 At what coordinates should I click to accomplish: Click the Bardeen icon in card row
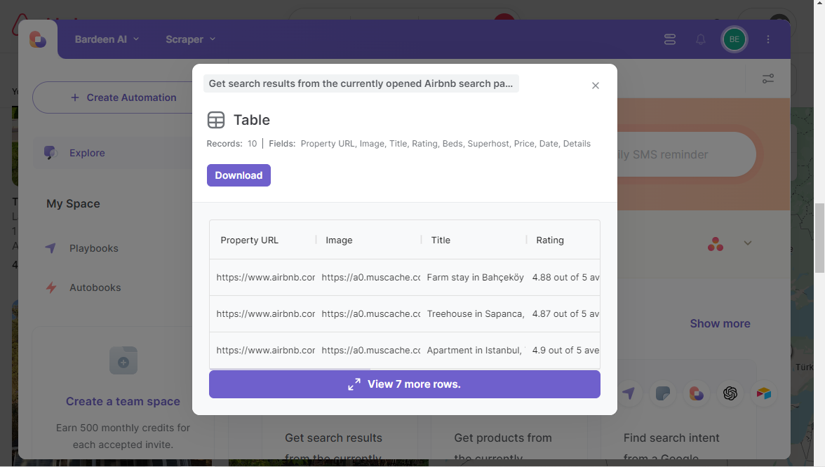pos(697,393)
